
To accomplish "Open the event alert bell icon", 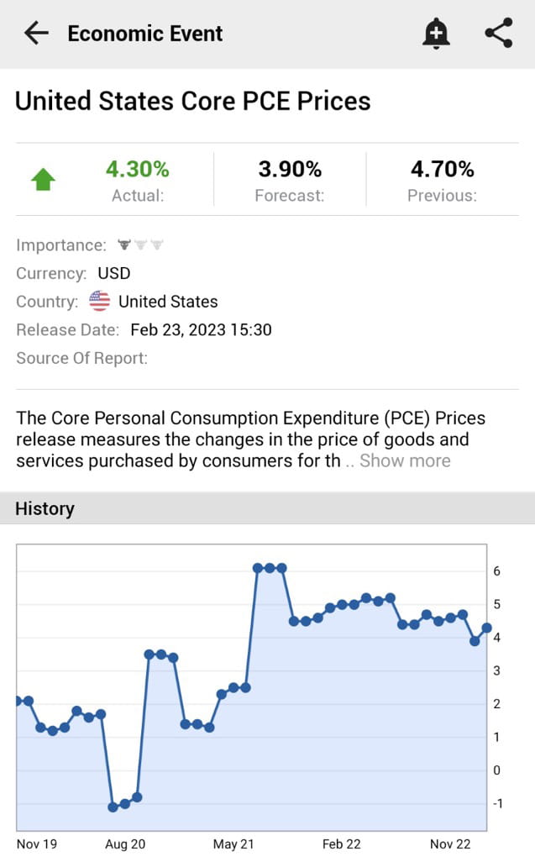I will point(436,33).
